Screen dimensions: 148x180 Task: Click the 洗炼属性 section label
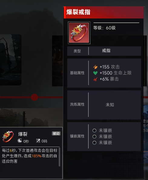77,104
